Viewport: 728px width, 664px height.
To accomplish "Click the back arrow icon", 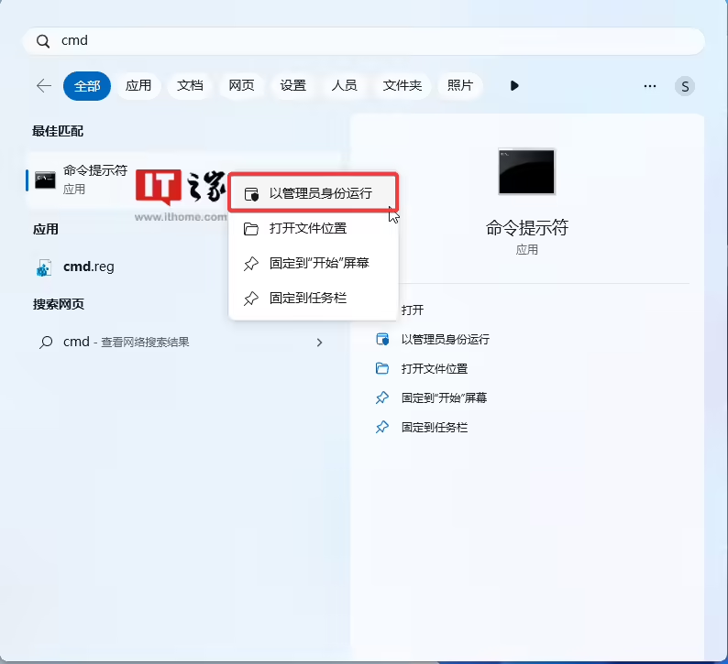I will pos(43,85).
